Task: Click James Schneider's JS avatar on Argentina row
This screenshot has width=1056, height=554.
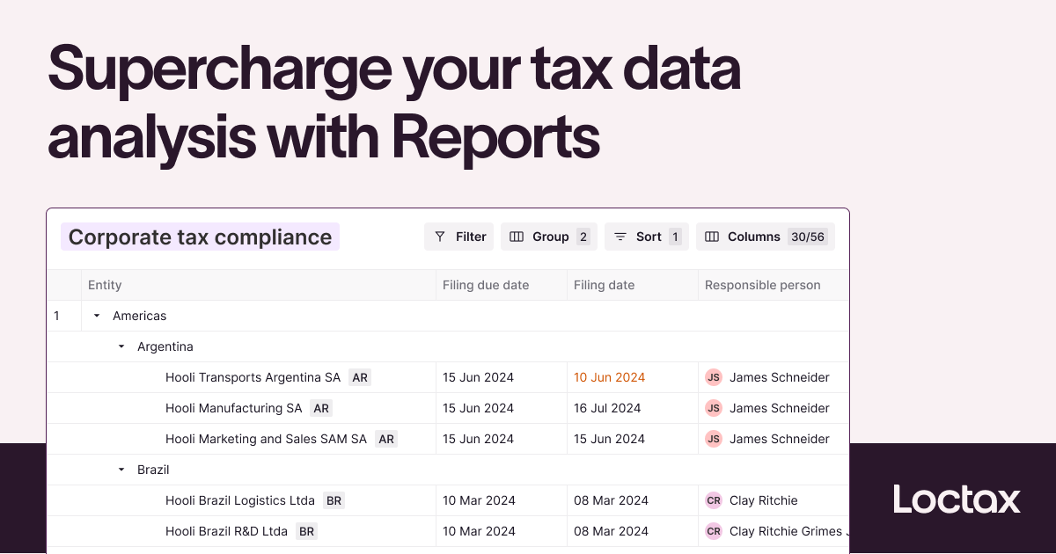Action: tap(713, 377)
